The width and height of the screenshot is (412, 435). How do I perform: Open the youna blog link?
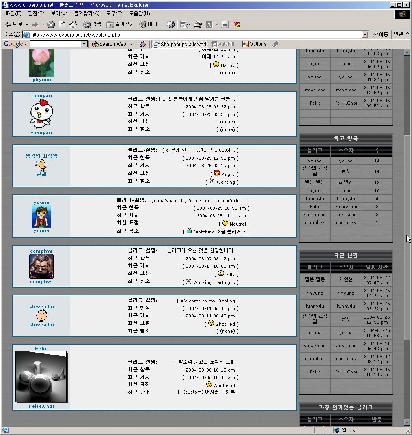(41, 202)
